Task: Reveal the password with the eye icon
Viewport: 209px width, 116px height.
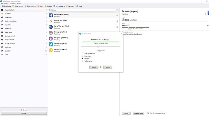Action: 208,26
